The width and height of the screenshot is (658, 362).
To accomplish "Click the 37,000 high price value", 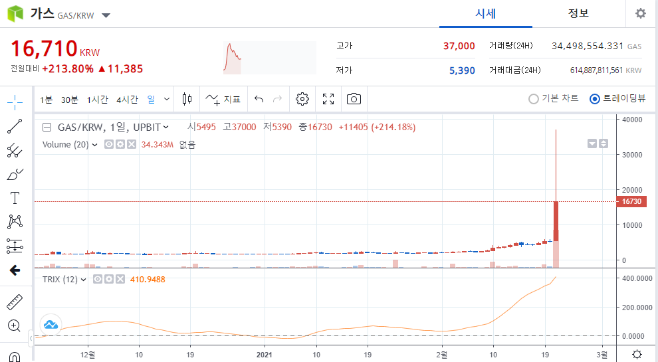I will tap(459, 46).
